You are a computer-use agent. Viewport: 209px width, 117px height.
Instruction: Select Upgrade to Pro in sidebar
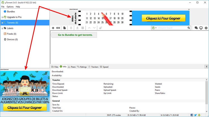coord(14,17)
